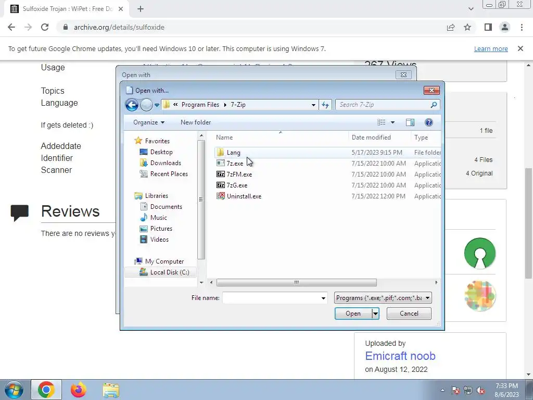Open recent locations dropdown beside navigation arrows

157,105
